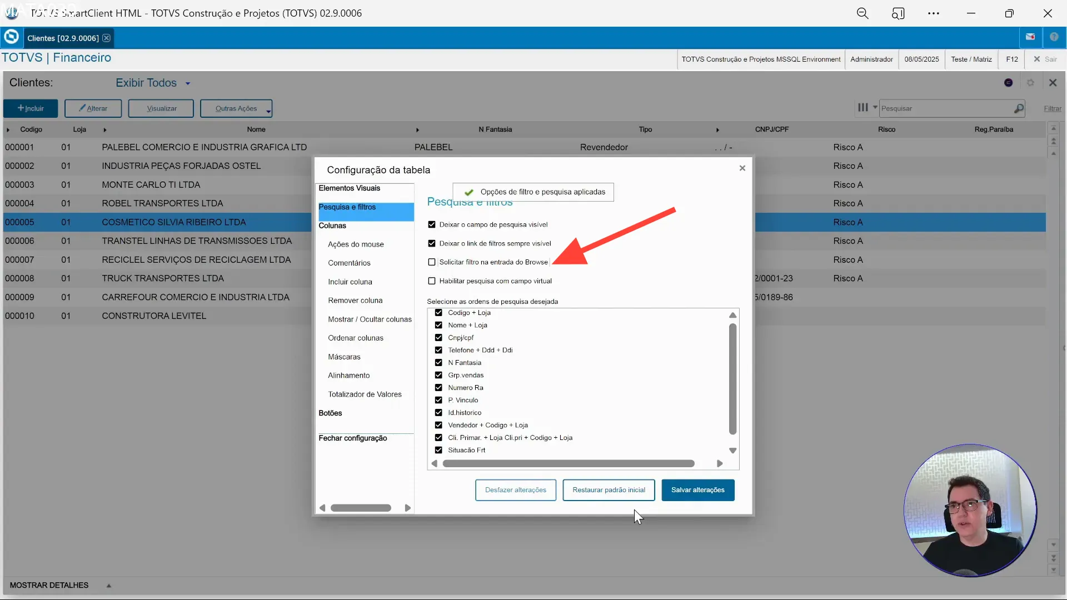Expand MOSTRAR DETALHES panel arrow

coord(109,586)
